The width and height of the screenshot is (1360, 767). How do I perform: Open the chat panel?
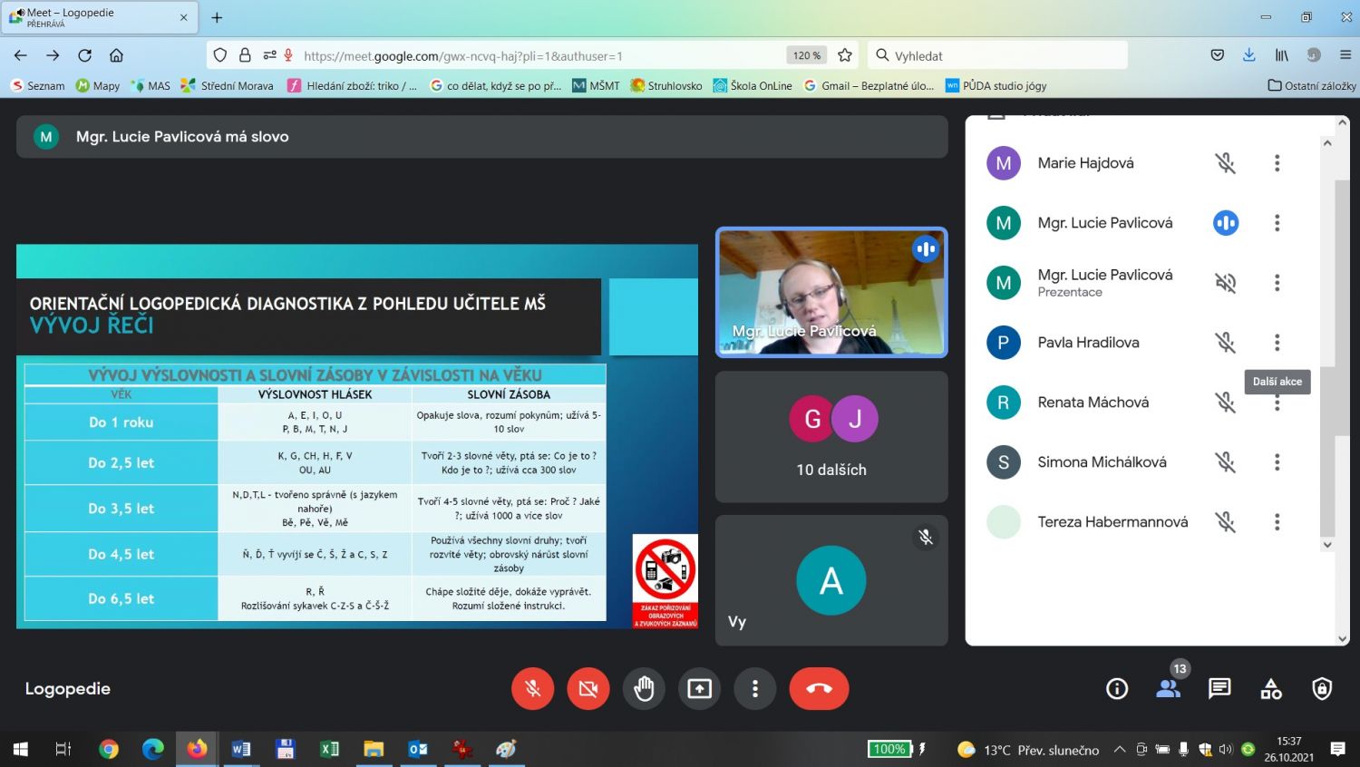click(x=1219, y=689)
